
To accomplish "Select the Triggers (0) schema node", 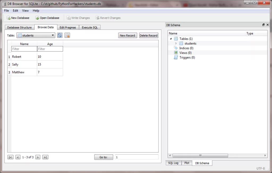I will [x=187, y=57].
